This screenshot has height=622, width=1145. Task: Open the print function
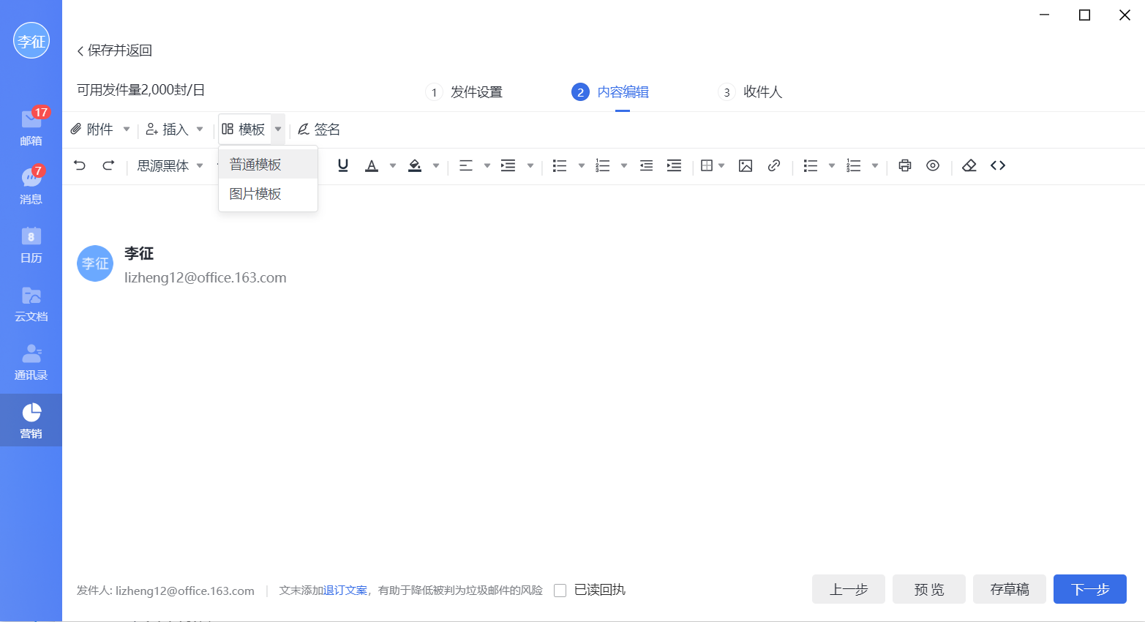coord(904,165)
